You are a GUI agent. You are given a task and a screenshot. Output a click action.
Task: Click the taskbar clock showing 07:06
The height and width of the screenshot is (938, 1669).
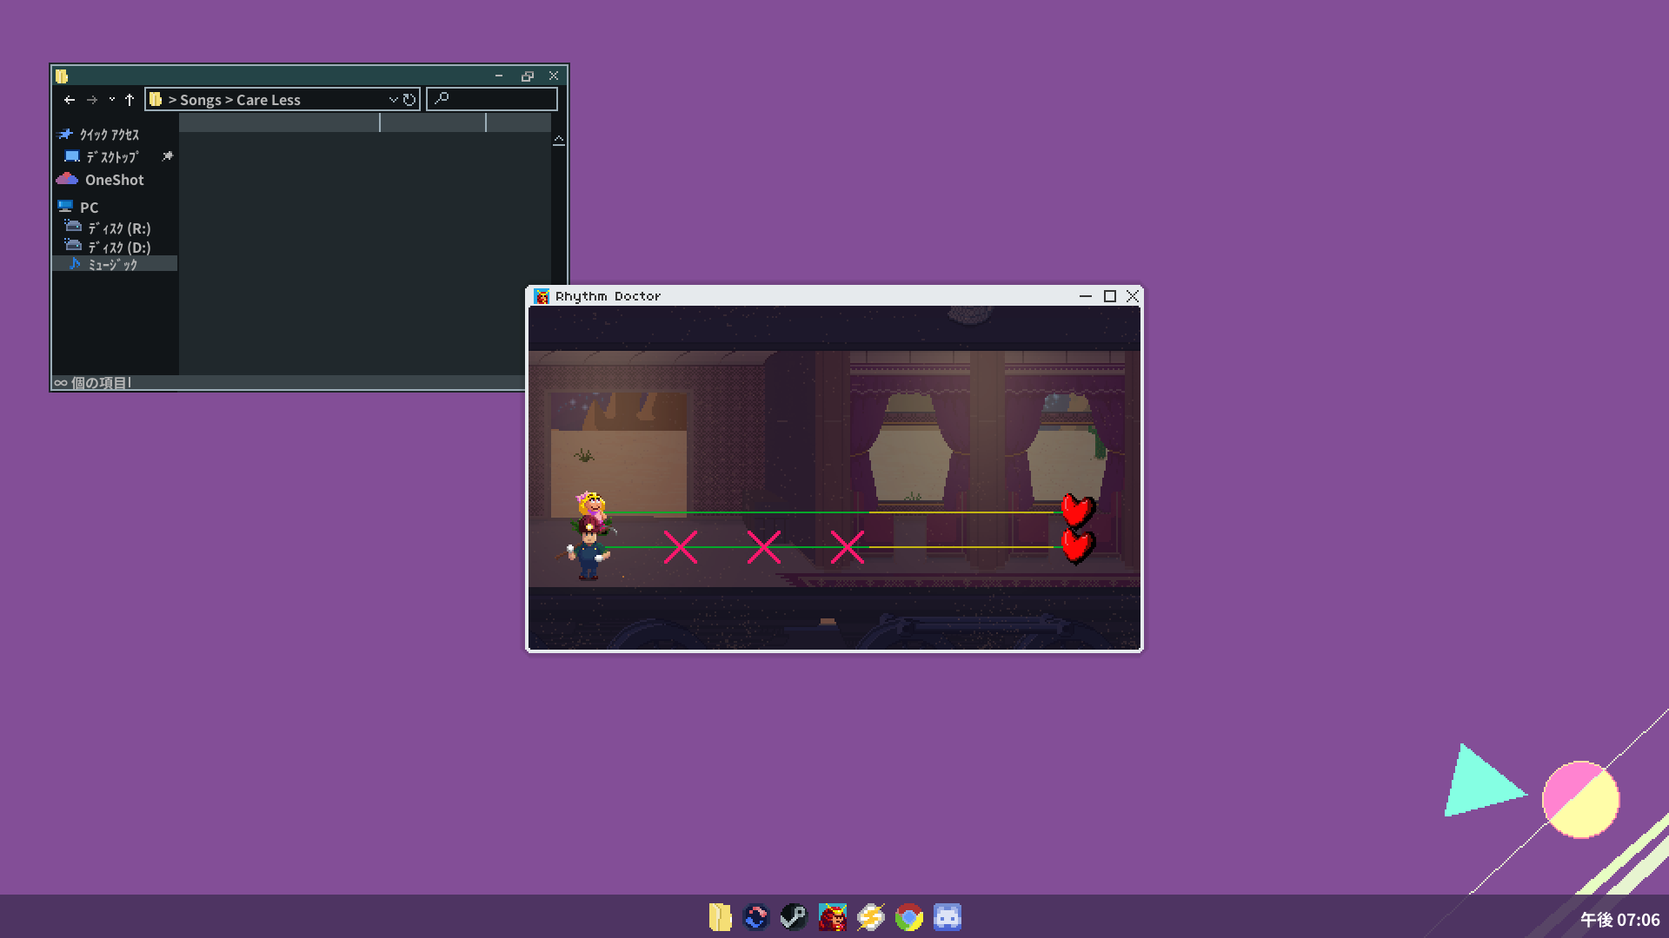coord(1619,919)
